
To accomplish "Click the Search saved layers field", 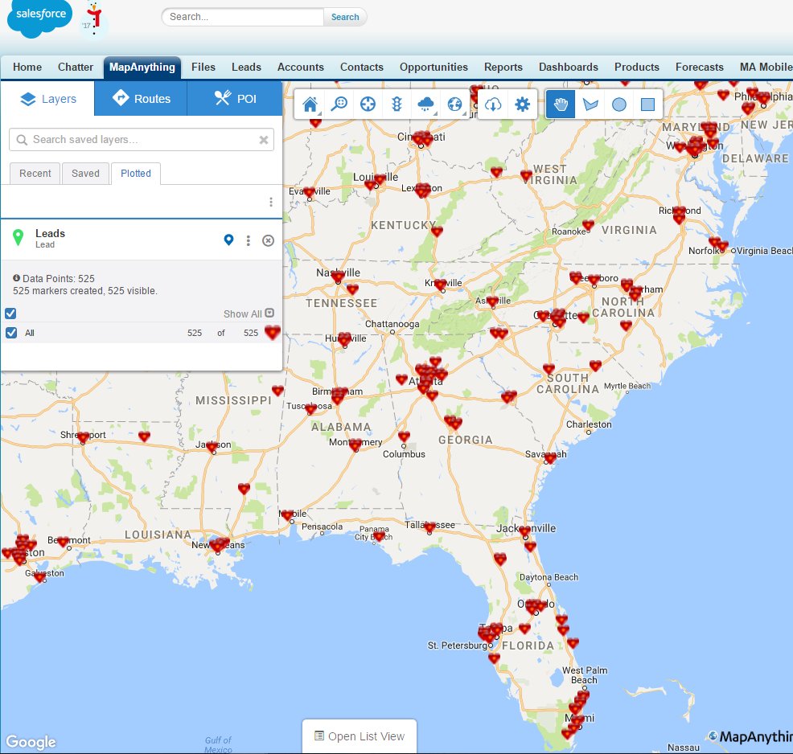I will point(142,140).
